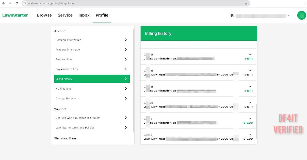Open the green user avatar icon
307x160 pixels.
[x=301, y=15]
